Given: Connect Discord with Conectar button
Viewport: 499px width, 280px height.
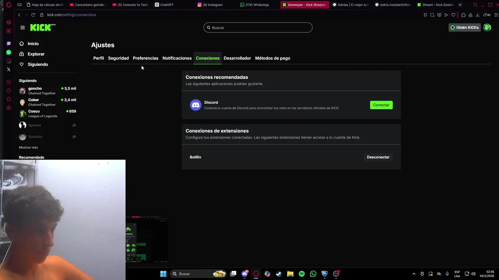Looking at the screenshot, I should pyautogui.click(x=381, y=105).
